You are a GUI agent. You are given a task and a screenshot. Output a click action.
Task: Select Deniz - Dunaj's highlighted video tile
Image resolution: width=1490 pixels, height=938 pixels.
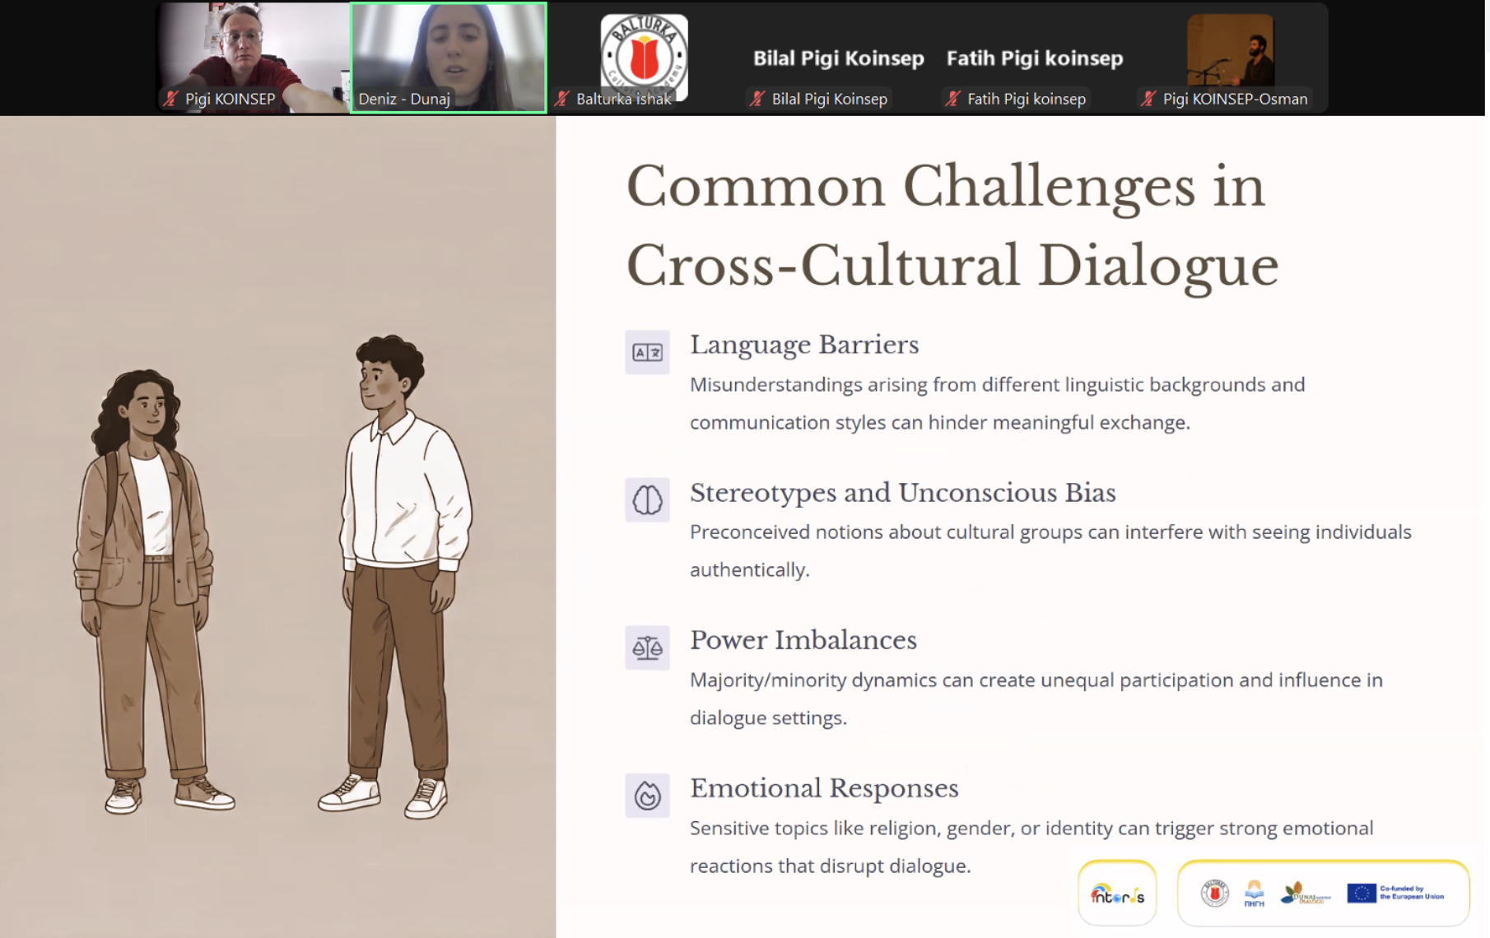449,49
